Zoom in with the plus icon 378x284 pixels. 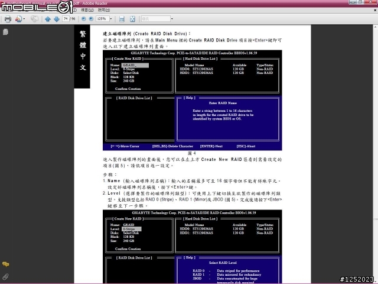[91, 18]
